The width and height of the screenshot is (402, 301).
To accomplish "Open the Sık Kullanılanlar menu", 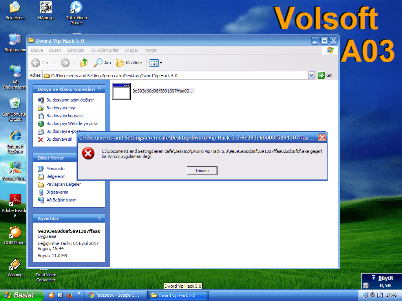I will tap(104, 50).
